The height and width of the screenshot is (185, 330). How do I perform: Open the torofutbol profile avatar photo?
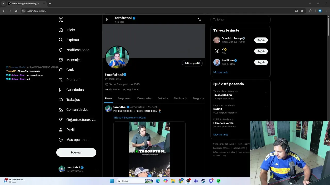pos(117,58)
